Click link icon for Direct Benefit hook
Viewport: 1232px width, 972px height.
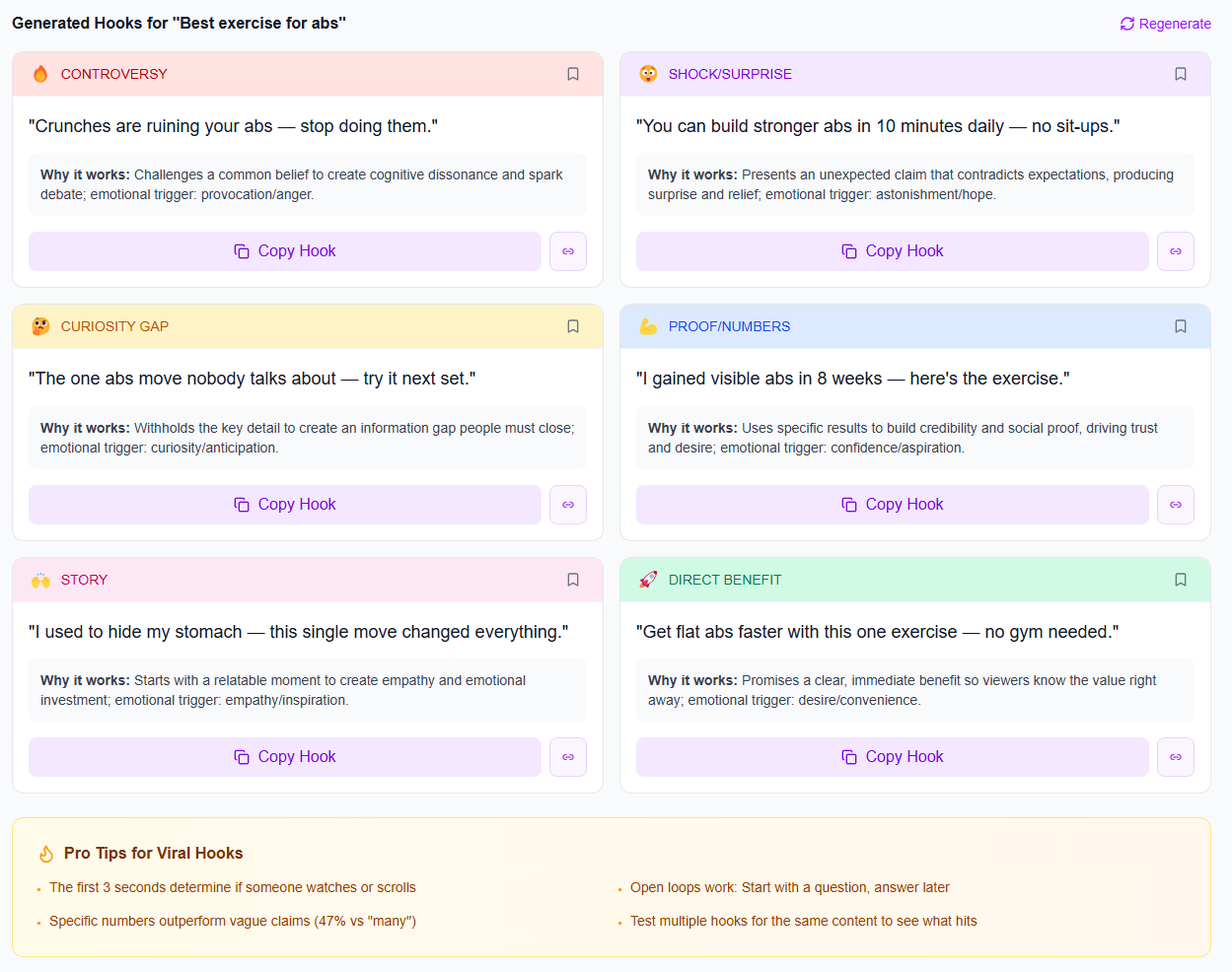(x=1176, y=757)
